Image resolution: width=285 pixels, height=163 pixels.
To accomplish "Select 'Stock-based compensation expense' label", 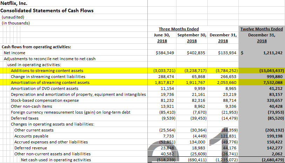I will click(x=45, y=100).
